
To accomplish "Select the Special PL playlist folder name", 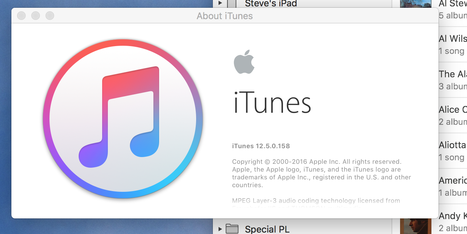I will point(267,229).
